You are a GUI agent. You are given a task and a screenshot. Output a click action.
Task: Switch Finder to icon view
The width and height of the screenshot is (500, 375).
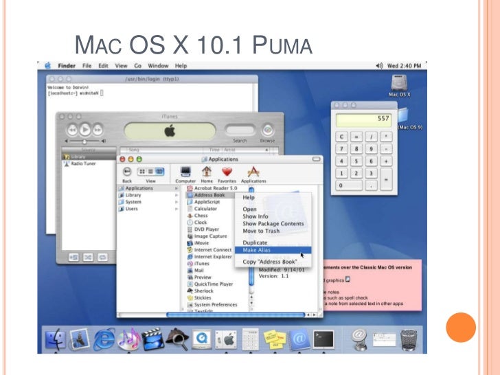(x=142, y=172)
